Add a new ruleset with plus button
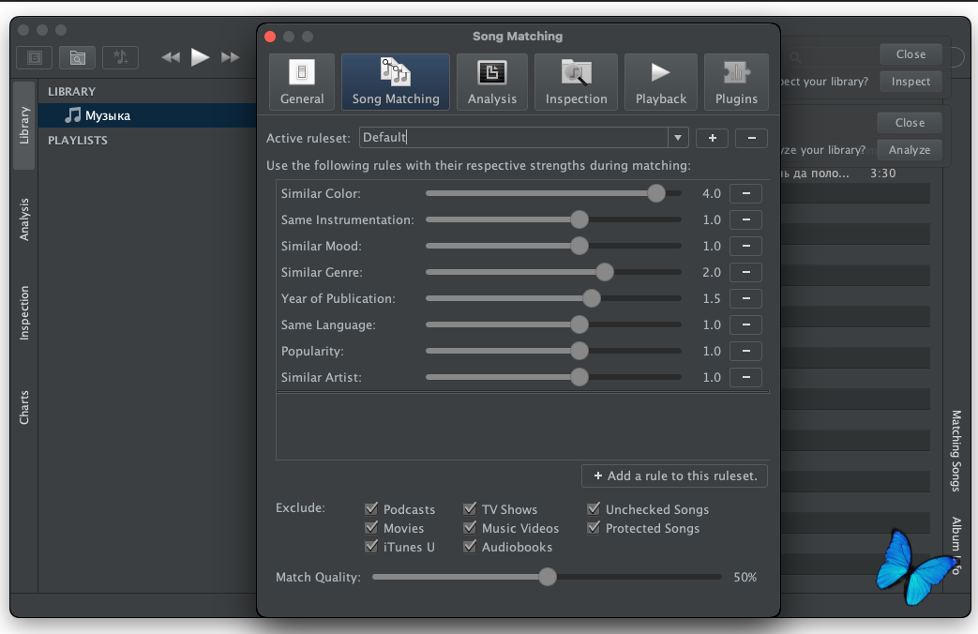 (712, 138)
